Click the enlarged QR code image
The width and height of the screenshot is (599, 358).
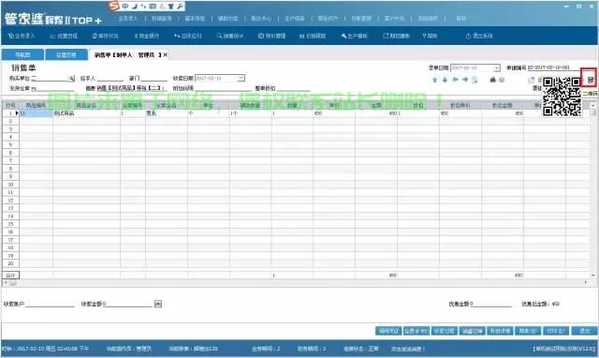[562, 97]
